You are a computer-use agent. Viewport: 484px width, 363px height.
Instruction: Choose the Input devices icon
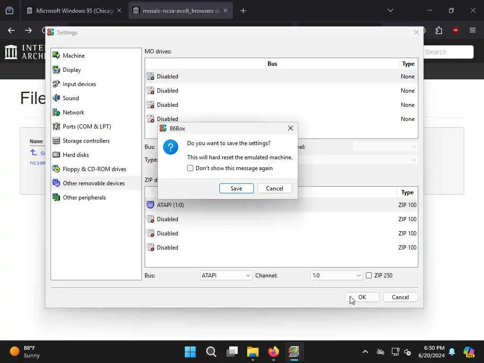point(56,84)
